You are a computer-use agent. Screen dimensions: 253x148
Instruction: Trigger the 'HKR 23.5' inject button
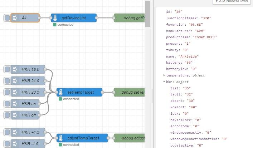tap(7, 92)
